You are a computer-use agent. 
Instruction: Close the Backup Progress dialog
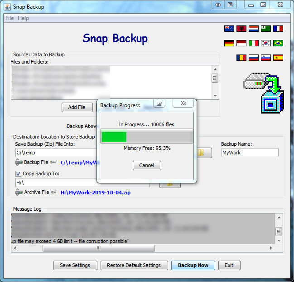coord(183,103)
